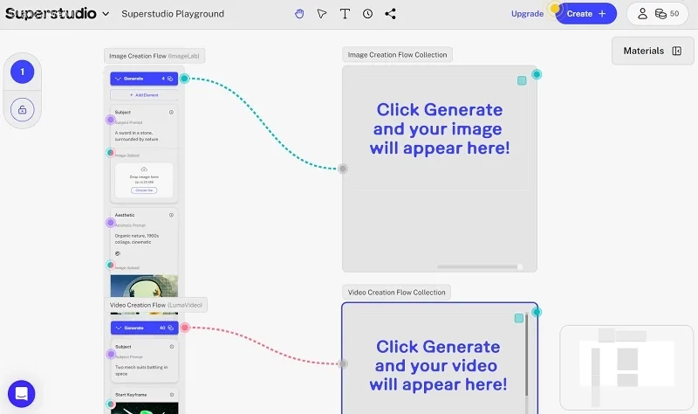The width and height of the screenshot is (698, 414).
Task: Select page 1 in sidebar
Action: 23,72
